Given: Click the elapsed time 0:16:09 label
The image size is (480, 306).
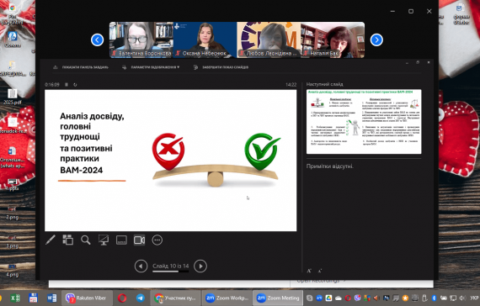Looking at the screenshot, I should (52, 85).
